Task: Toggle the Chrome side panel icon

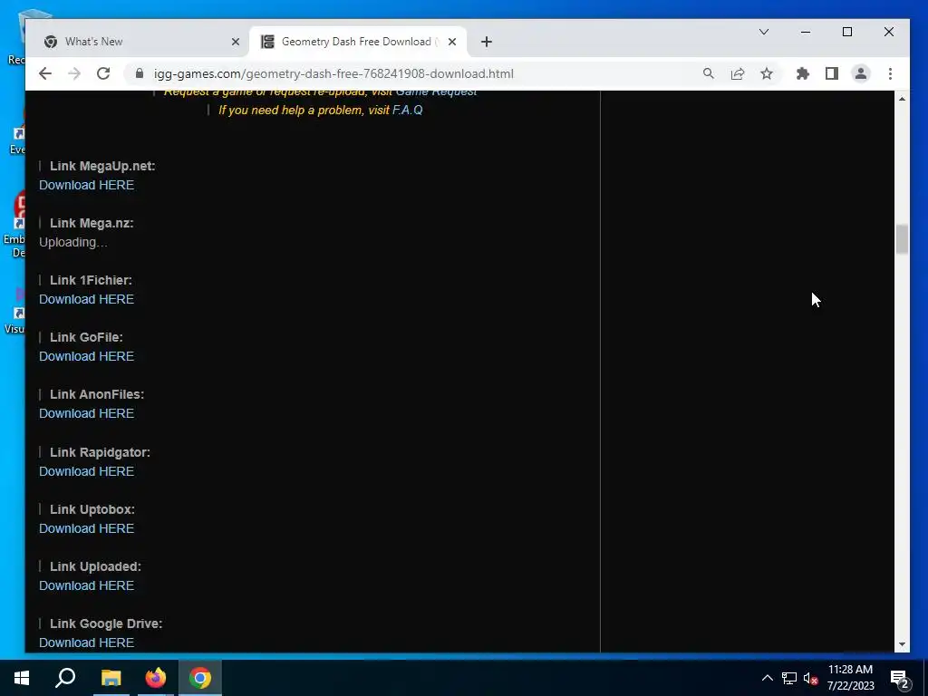Action: [x=832, y=73]
